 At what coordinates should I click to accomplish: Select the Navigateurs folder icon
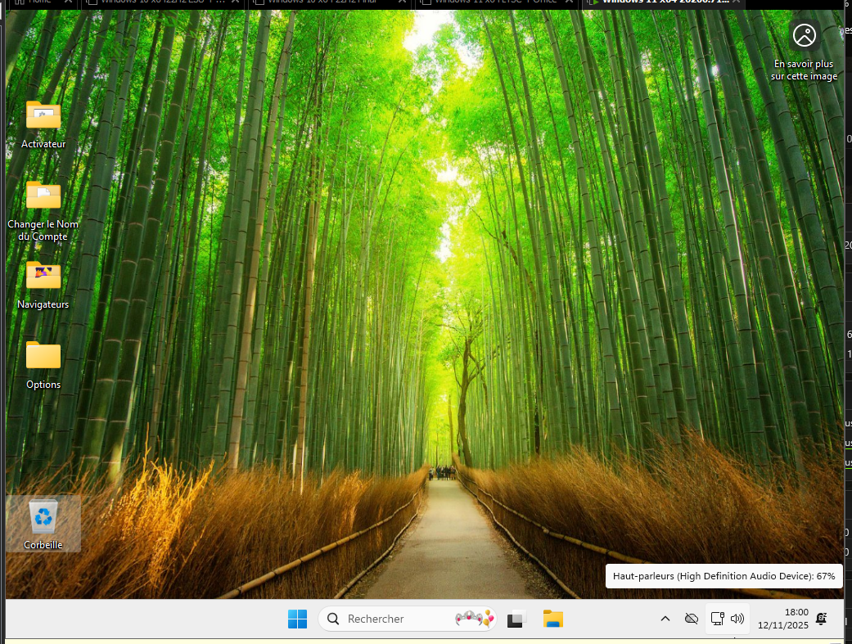click(43, 276)
